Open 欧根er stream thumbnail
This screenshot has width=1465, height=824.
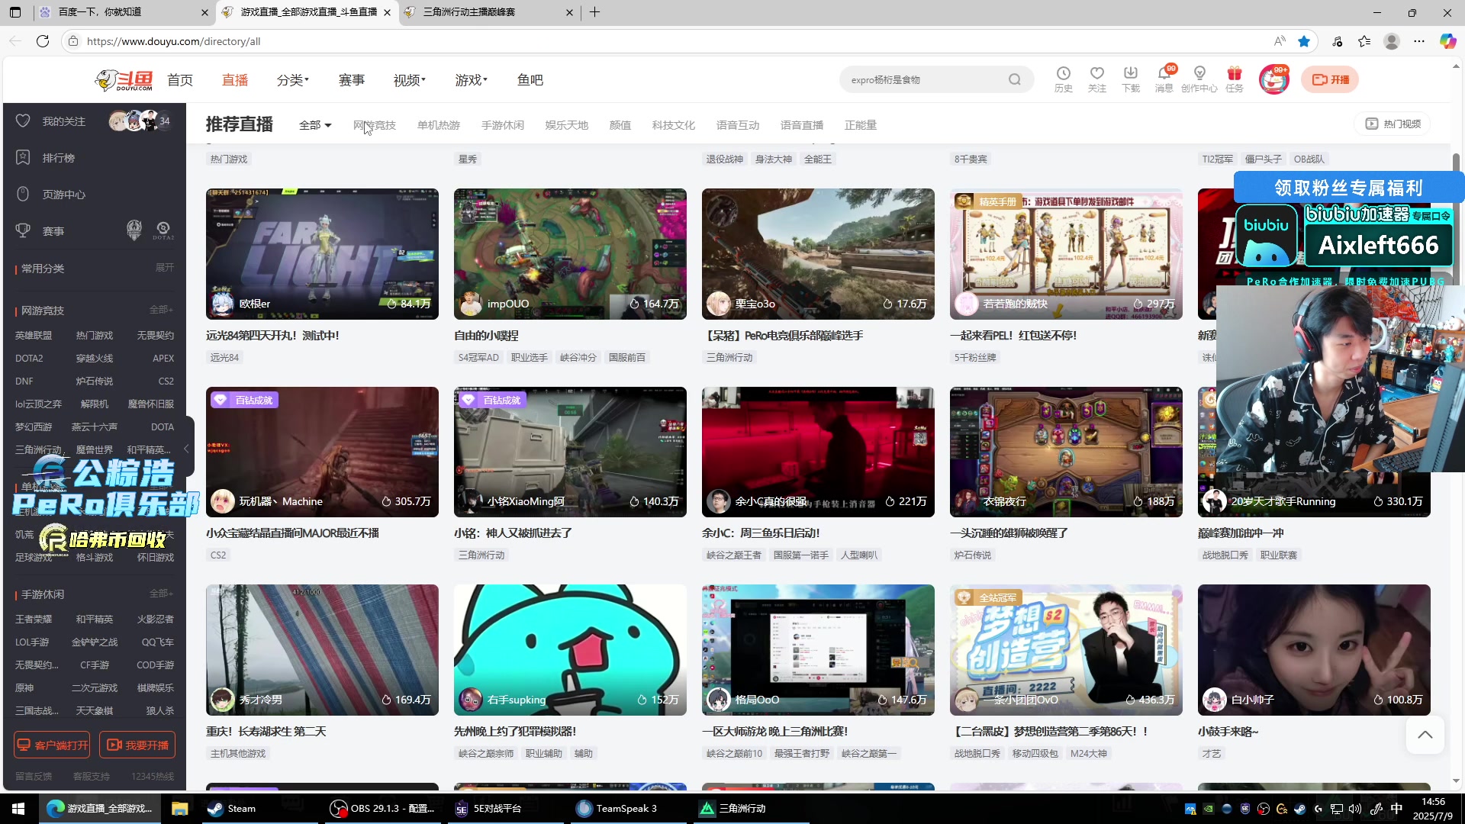[322, 254]
